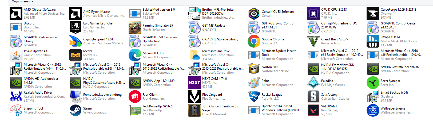433x130 pixels.
Task: Select the HWiNFO 64 icon
Action: (x=373, y=41)
